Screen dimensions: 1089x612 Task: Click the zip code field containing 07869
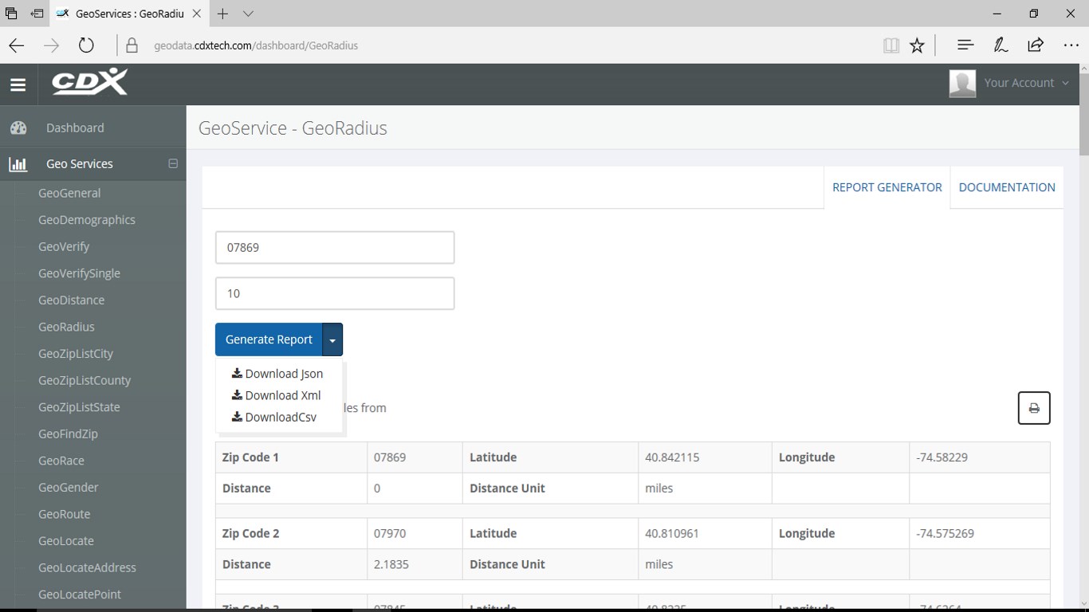(x=335, y=248)
